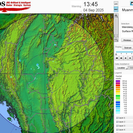Zoom in on the radar map

(116, 16)
